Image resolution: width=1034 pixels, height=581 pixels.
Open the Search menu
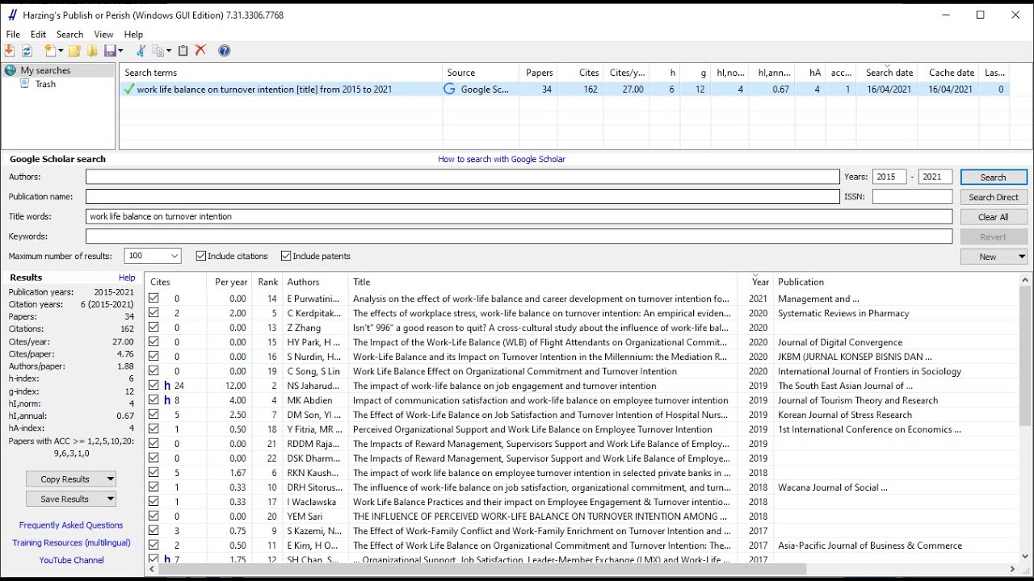(69, 35)
